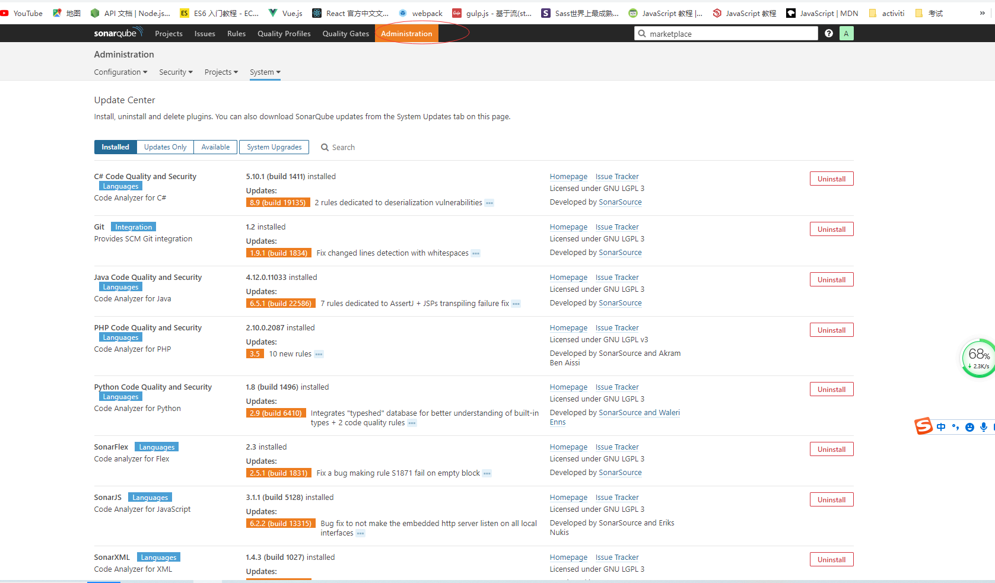Expand Git 1.9.1 update details ellipsis
The image size is (995, 583).
(x=476, y=253)
